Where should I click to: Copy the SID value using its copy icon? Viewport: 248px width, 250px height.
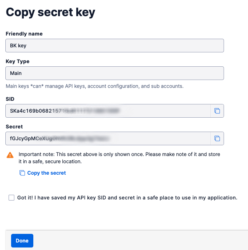click(217, 111)
